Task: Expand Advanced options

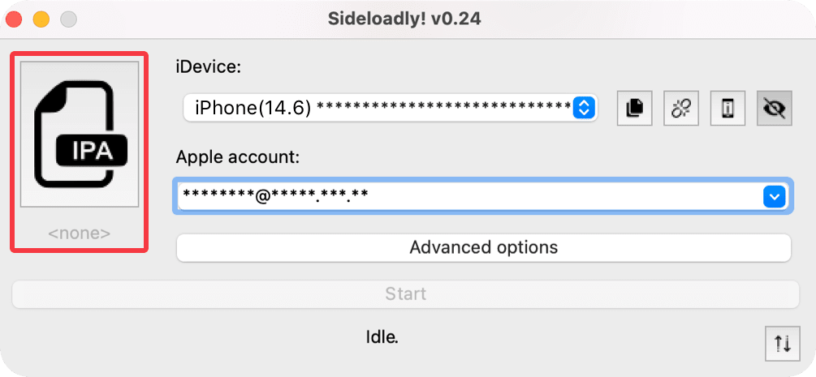Action: pyautogui.click(x=483, y=247)
